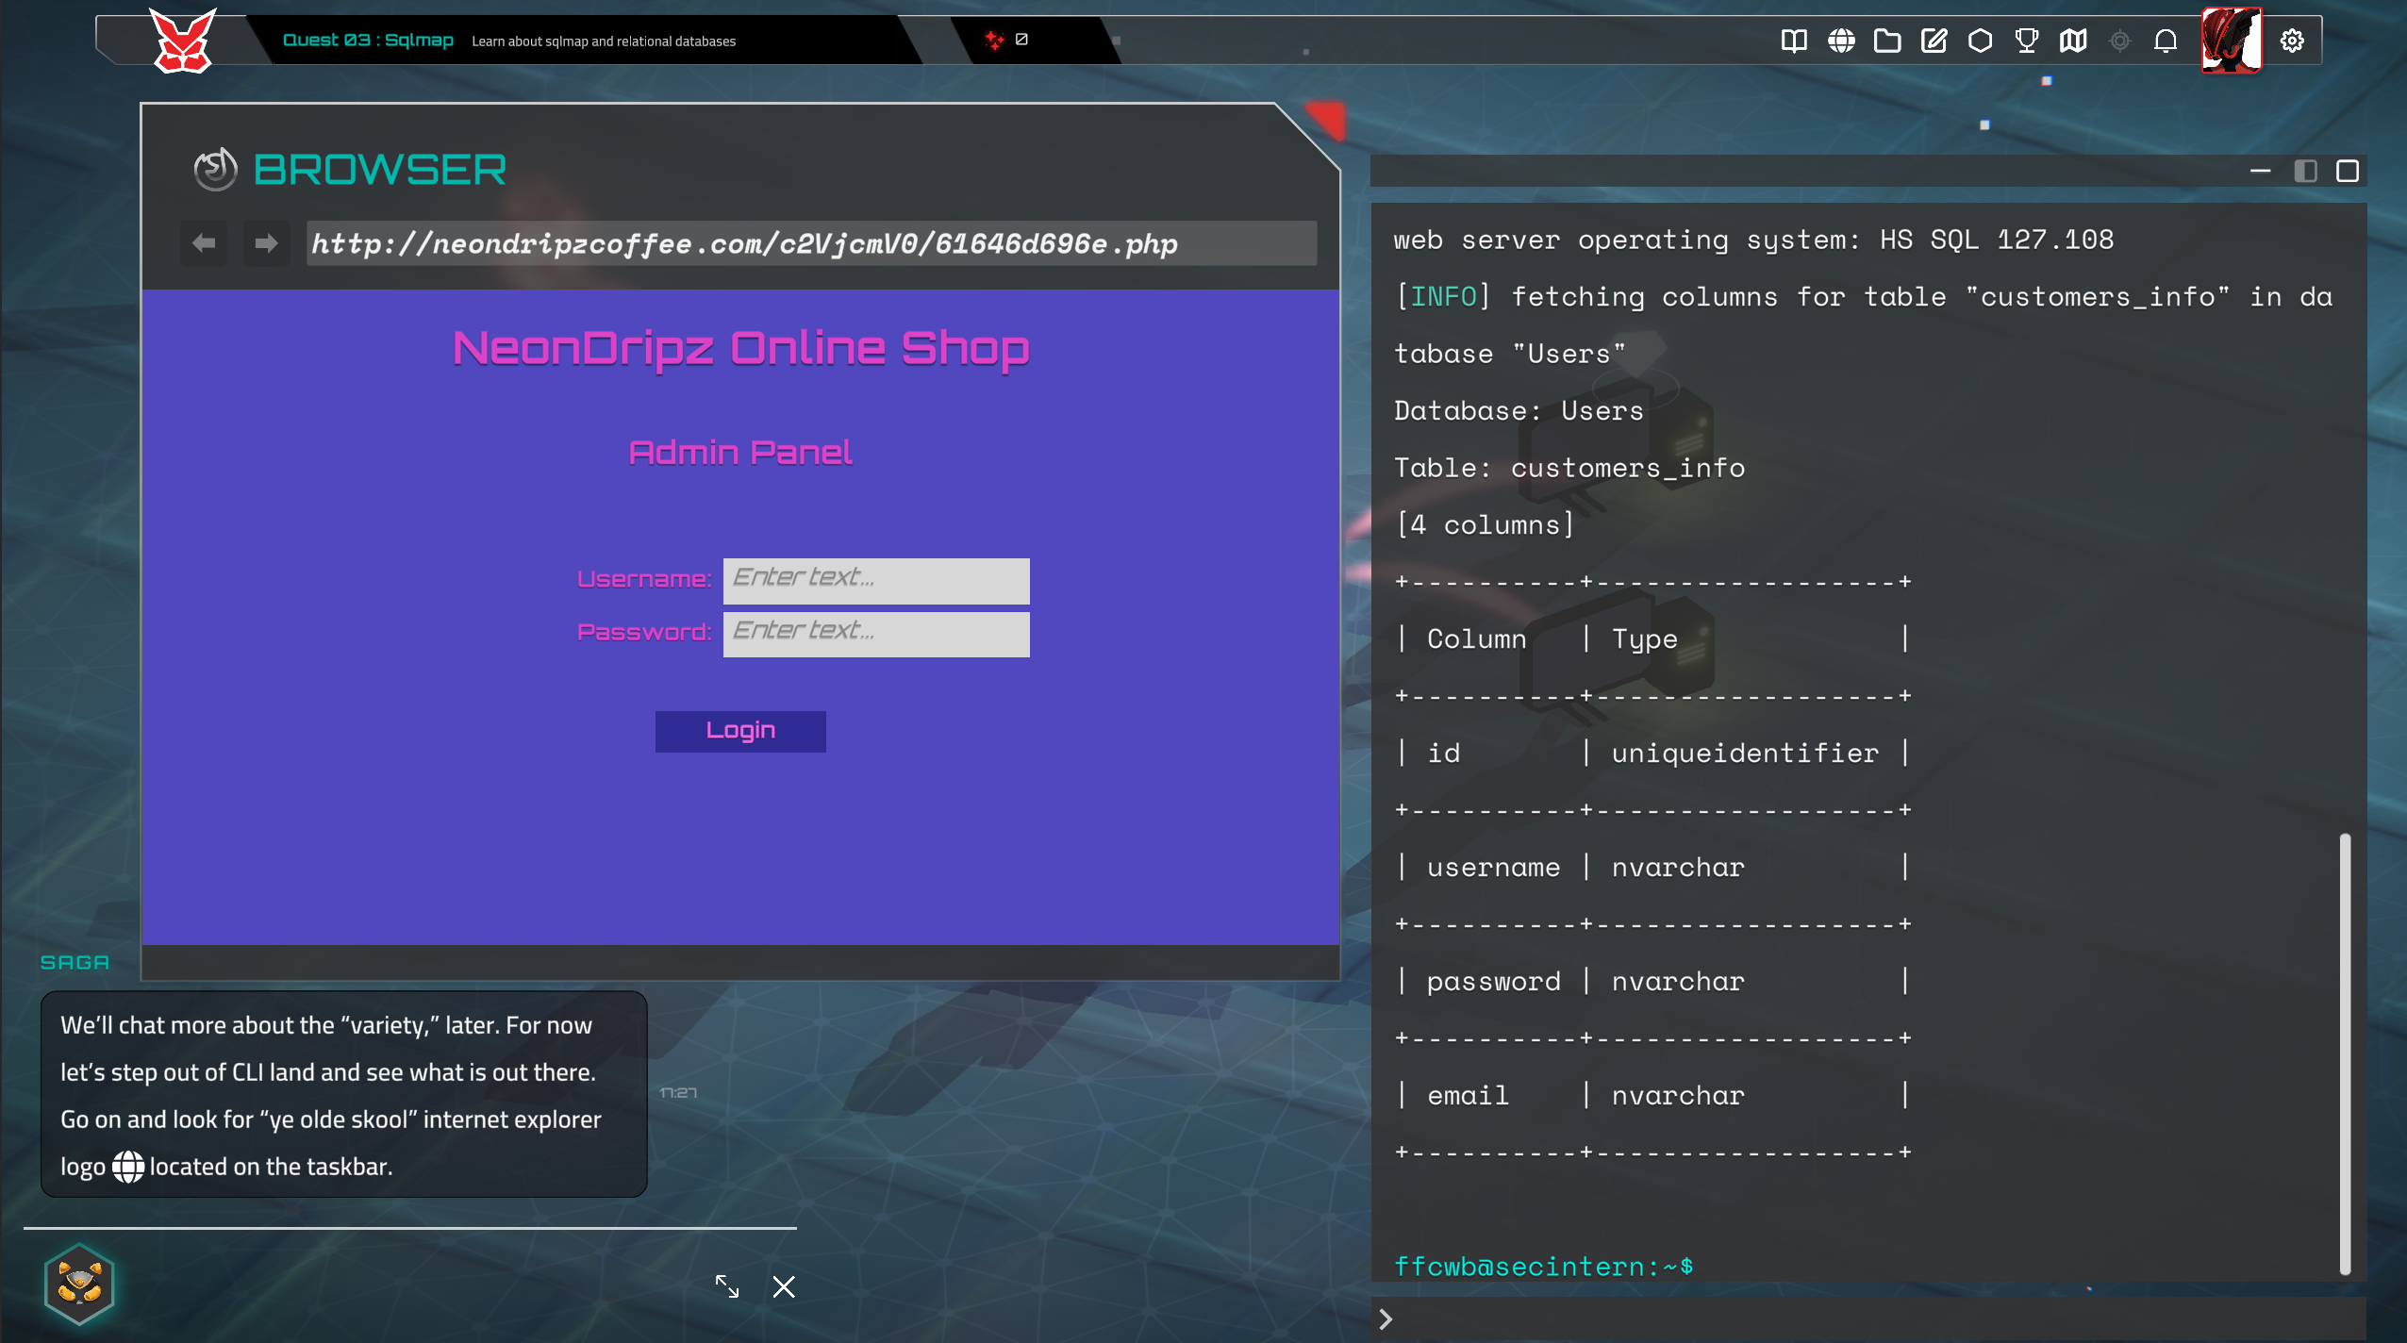Click the red fox logo
This screenshot has height=1343, width=2407.
tap(184, 41)
